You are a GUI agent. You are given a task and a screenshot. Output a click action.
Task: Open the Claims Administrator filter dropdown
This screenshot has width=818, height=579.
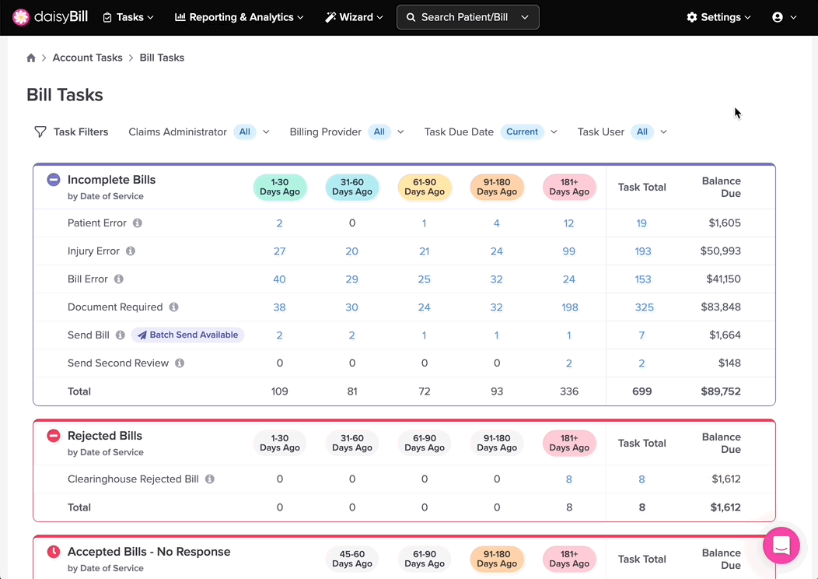(265, 132)
